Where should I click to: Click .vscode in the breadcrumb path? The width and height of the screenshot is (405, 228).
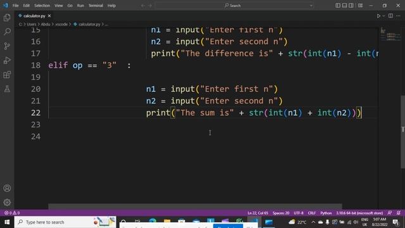tap(61, 24)
